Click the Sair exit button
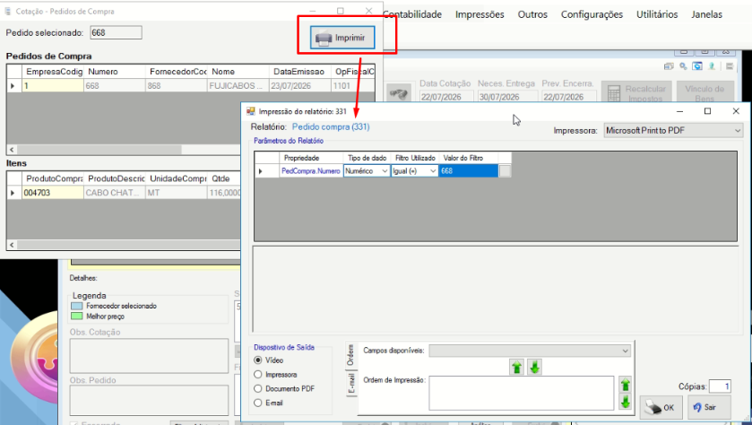Image resolution: width=752 pixels, height=425 pixels. coord(709,407)
